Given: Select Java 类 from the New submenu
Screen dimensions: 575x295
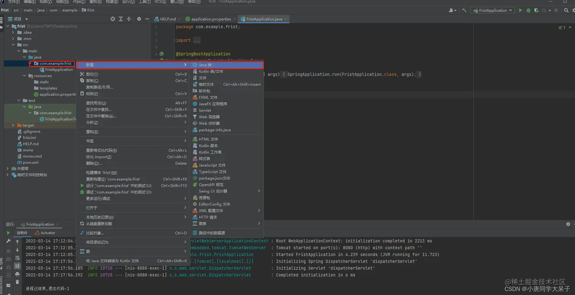Looking at the screenshot, I should click(226, 65).
